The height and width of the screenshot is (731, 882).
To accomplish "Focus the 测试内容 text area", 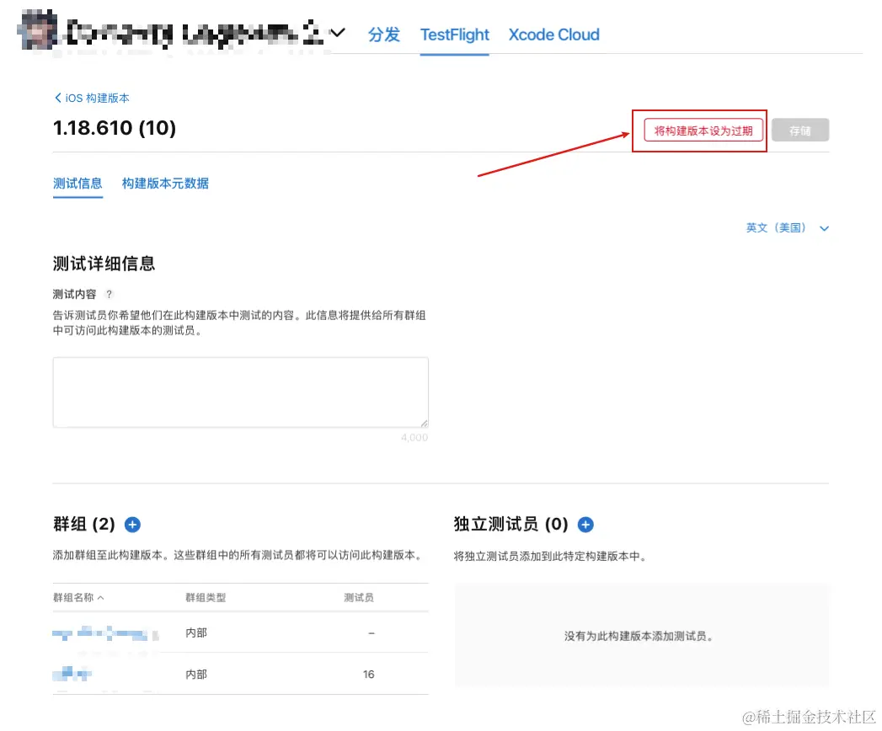I will coord(241,392).
